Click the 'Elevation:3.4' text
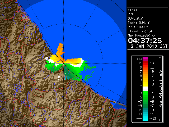The image size is (169, 127). click(x=140, y=31)
